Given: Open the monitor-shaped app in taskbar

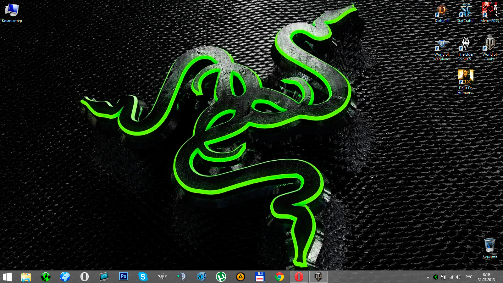Looking at the screenshot, I should click(104, 277).
